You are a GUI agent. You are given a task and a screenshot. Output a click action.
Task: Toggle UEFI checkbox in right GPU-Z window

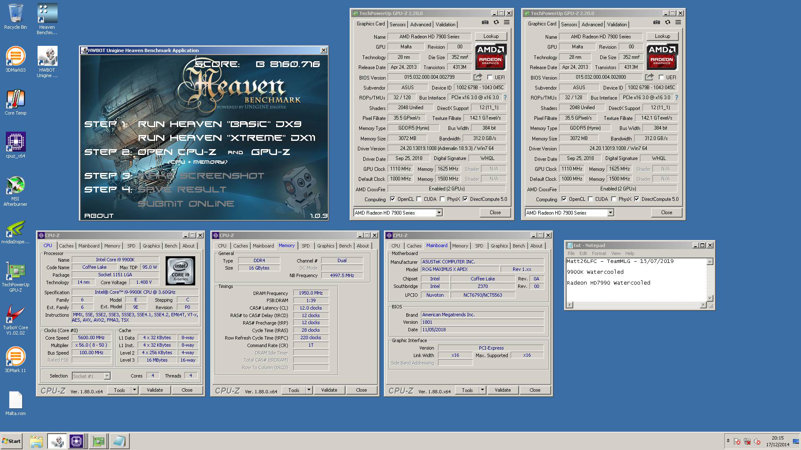[661, 77]
